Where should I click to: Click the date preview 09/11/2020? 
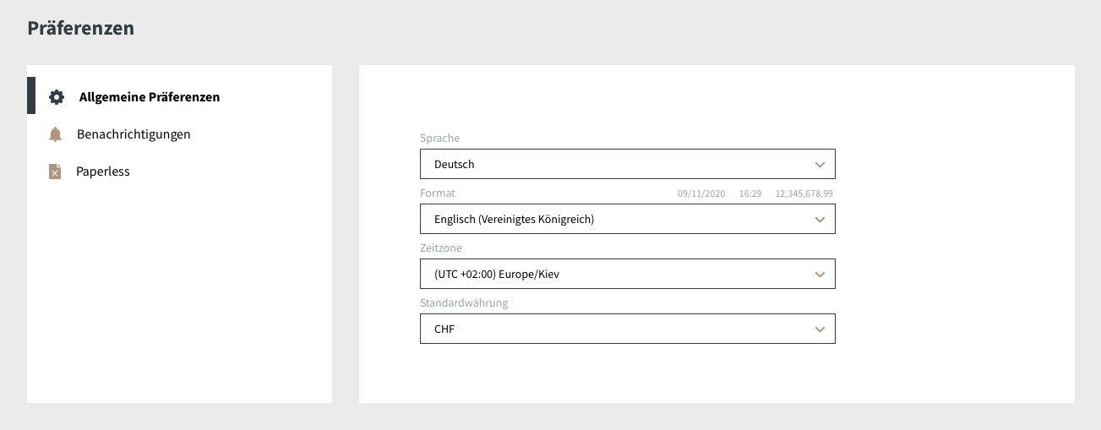click(x=701, y=194)
